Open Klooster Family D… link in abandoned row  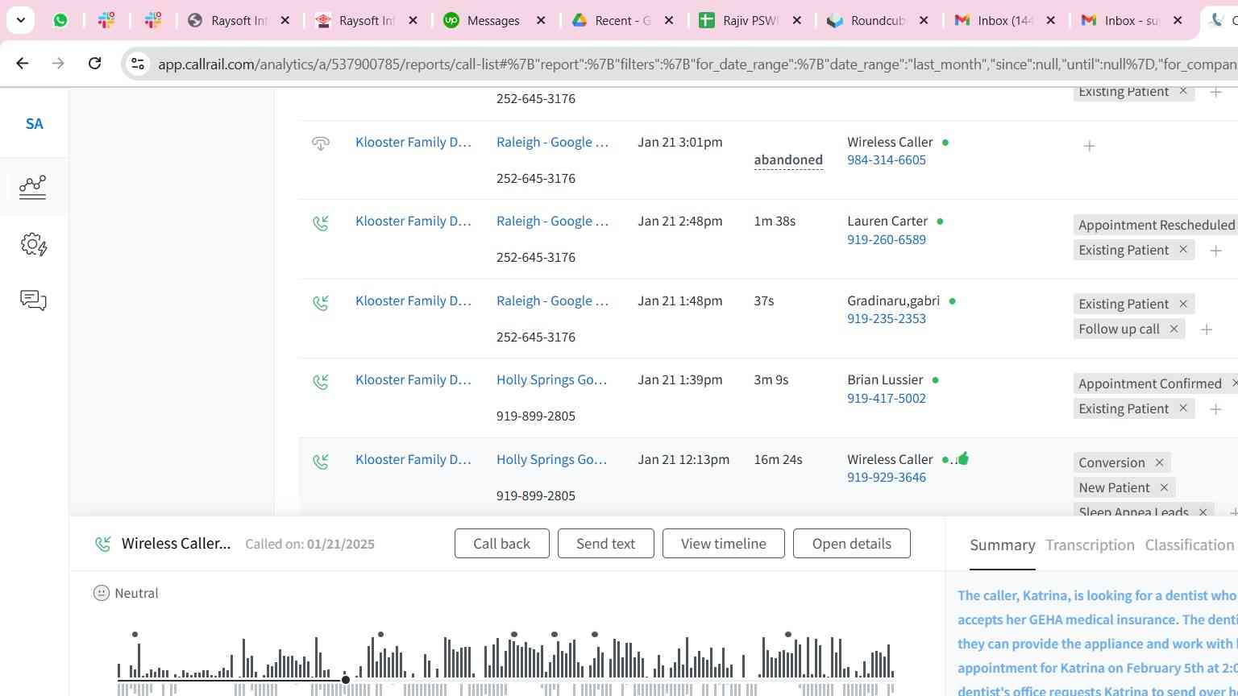(x=413, y=143)
